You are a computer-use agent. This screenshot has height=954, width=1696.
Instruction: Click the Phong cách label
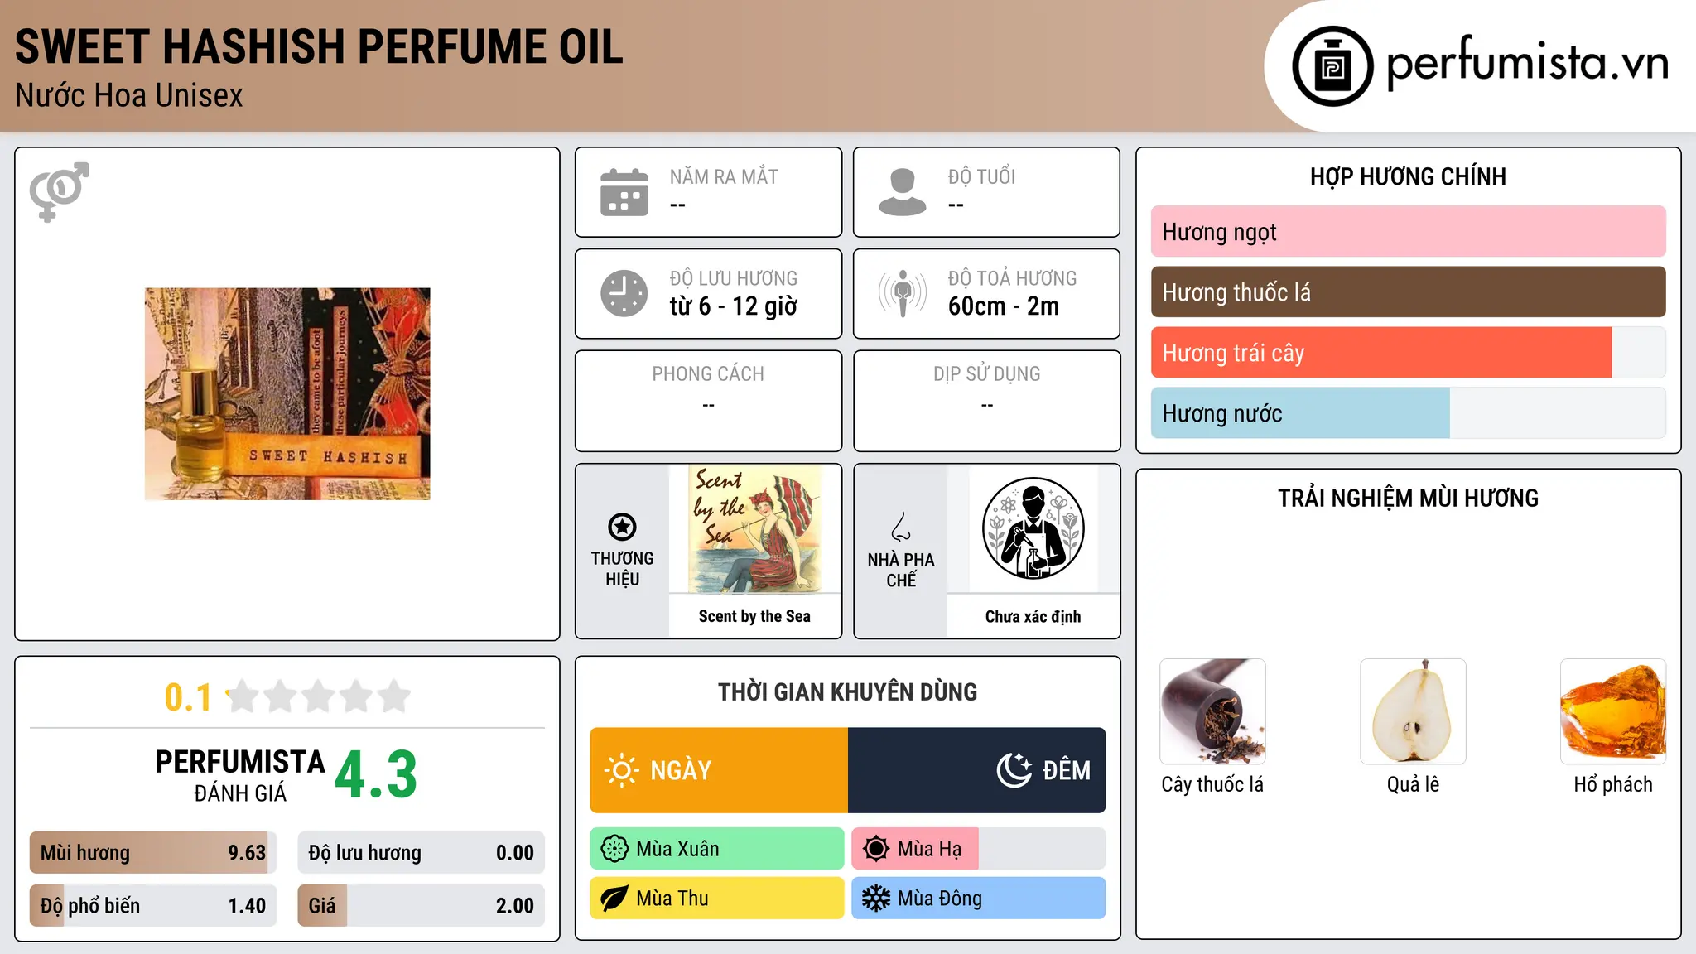(x=708, y=374)
